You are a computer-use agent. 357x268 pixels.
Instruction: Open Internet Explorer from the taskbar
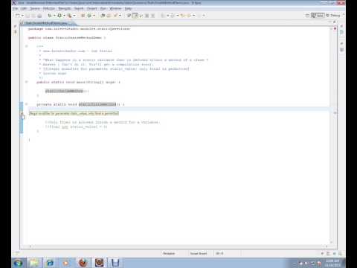point(50,263)
